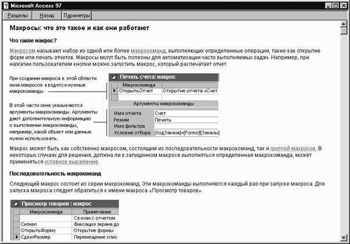The height and width of the screenshot is (244, 350).
Task: Close the Microsoft Access 97 help window
Action: [343, 6]
